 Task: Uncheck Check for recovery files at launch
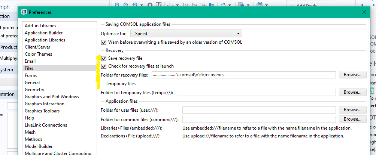(104, 66)
